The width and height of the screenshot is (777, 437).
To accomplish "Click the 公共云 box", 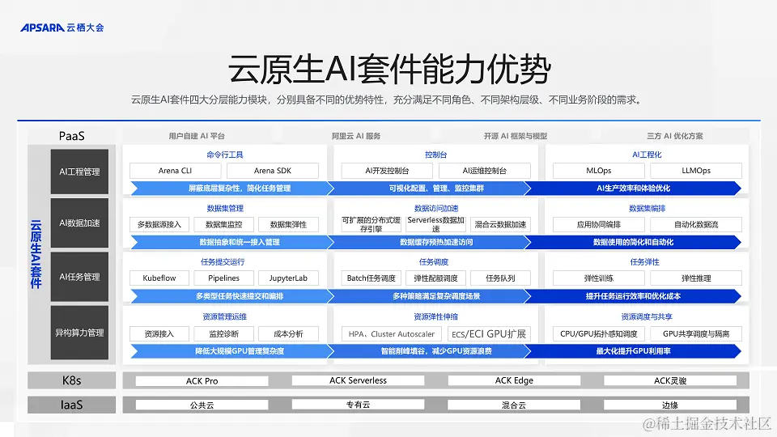I will [202, 405].
